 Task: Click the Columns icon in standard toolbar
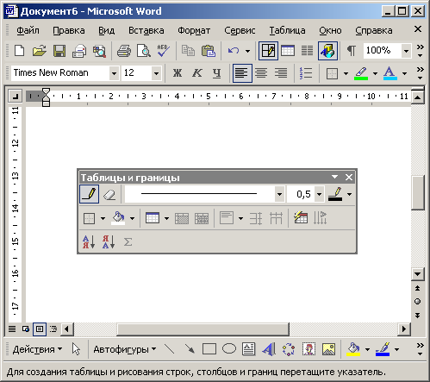(x=307, y=51)
